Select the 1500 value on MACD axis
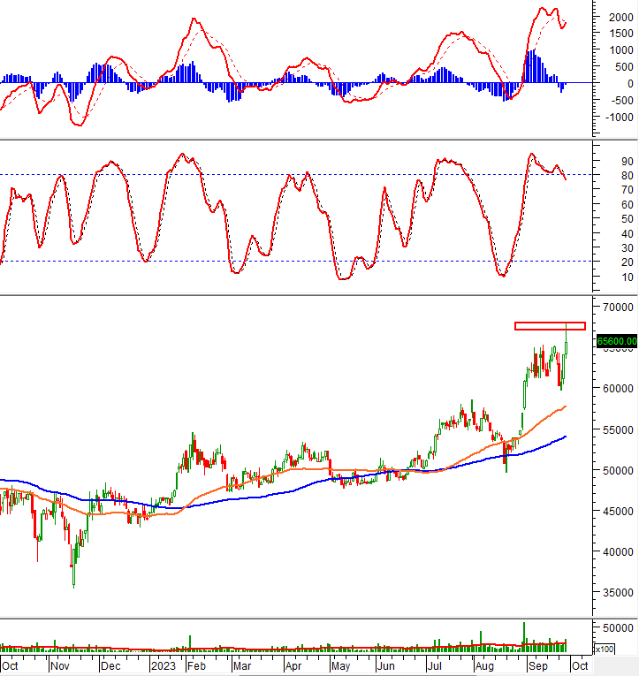Viewport: 639px width, 676px height. pyautogui.click(x=621, y=34)
